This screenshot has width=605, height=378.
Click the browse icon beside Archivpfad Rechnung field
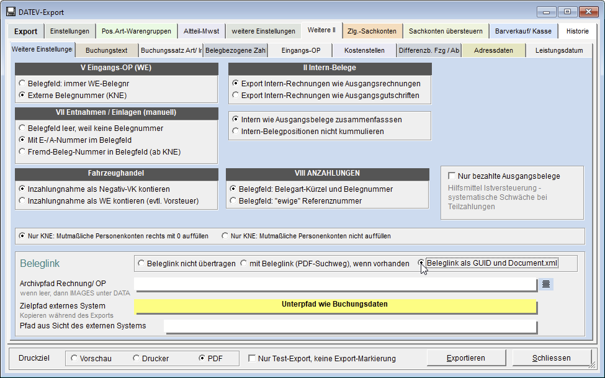coord(545,284)
